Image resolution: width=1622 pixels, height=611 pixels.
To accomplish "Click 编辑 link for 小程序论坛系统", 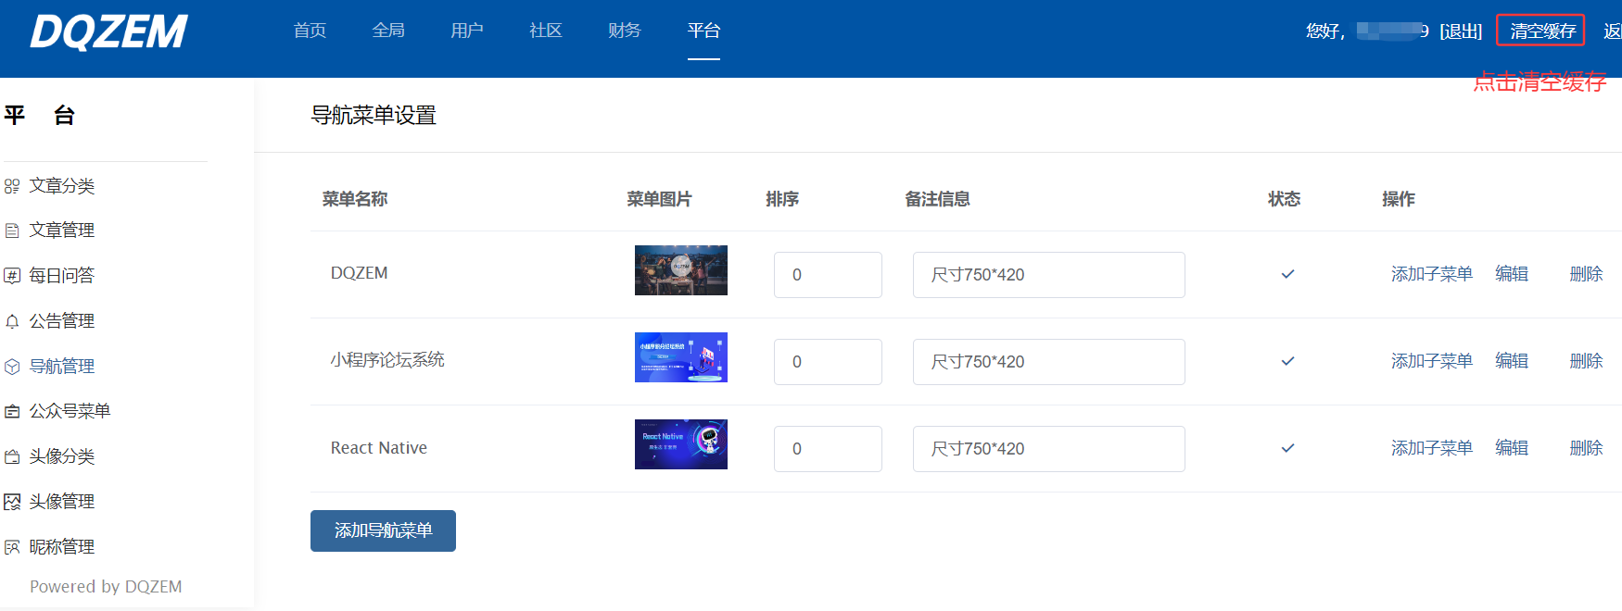I will click(1511, 361).
